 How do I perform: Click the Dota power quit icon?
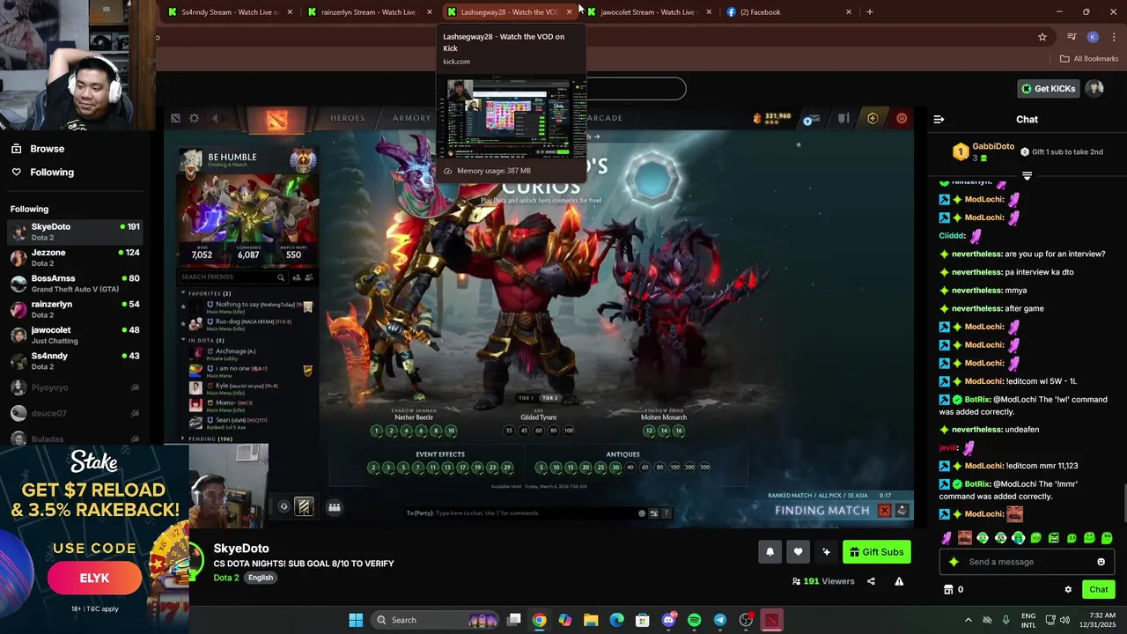coord(902,118)
